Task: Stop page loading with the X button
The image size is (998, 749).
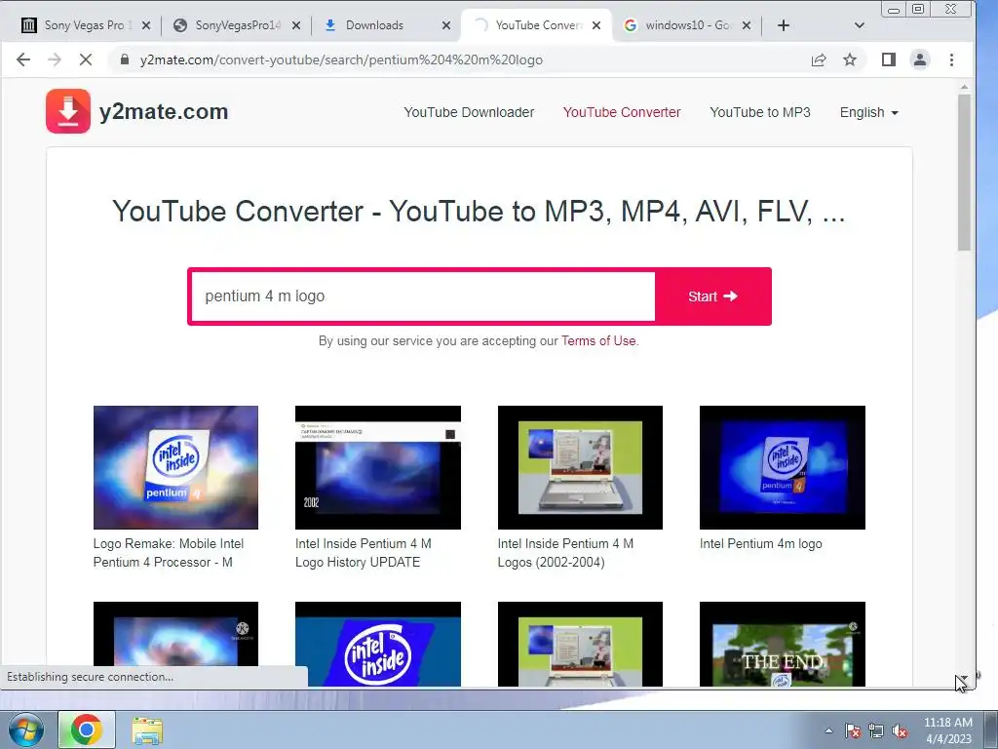Action: 86,59
